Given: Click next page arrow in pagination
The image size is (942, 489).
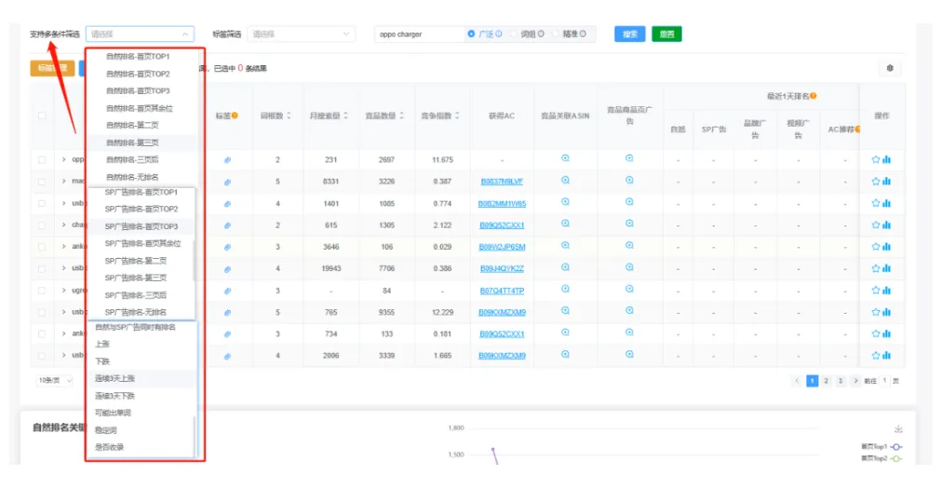Looking at the screenshot, I should point(855,381).
